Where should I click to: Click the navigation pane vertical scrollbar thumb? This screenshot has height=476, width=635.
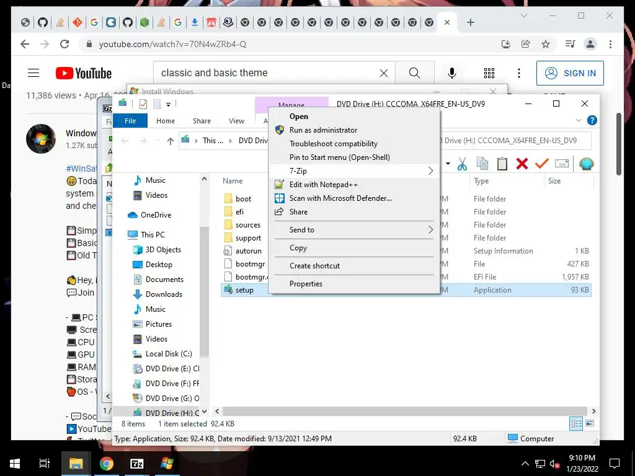(x=204, y=292)
